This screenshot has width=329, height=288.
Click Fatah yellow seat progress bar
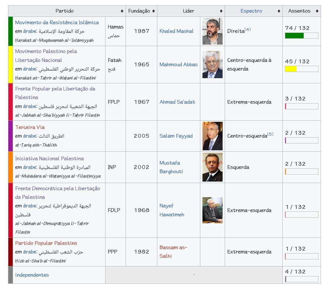[x=301, y=69]
